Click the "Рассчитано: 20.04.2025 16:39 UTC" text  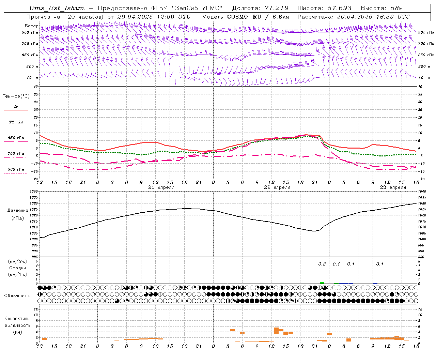pos(354,17)
